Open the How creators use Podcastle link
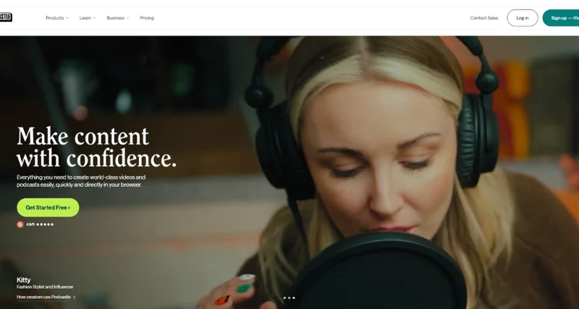The height and width of the screenshot is (309, 579). [x=43, y=297]
